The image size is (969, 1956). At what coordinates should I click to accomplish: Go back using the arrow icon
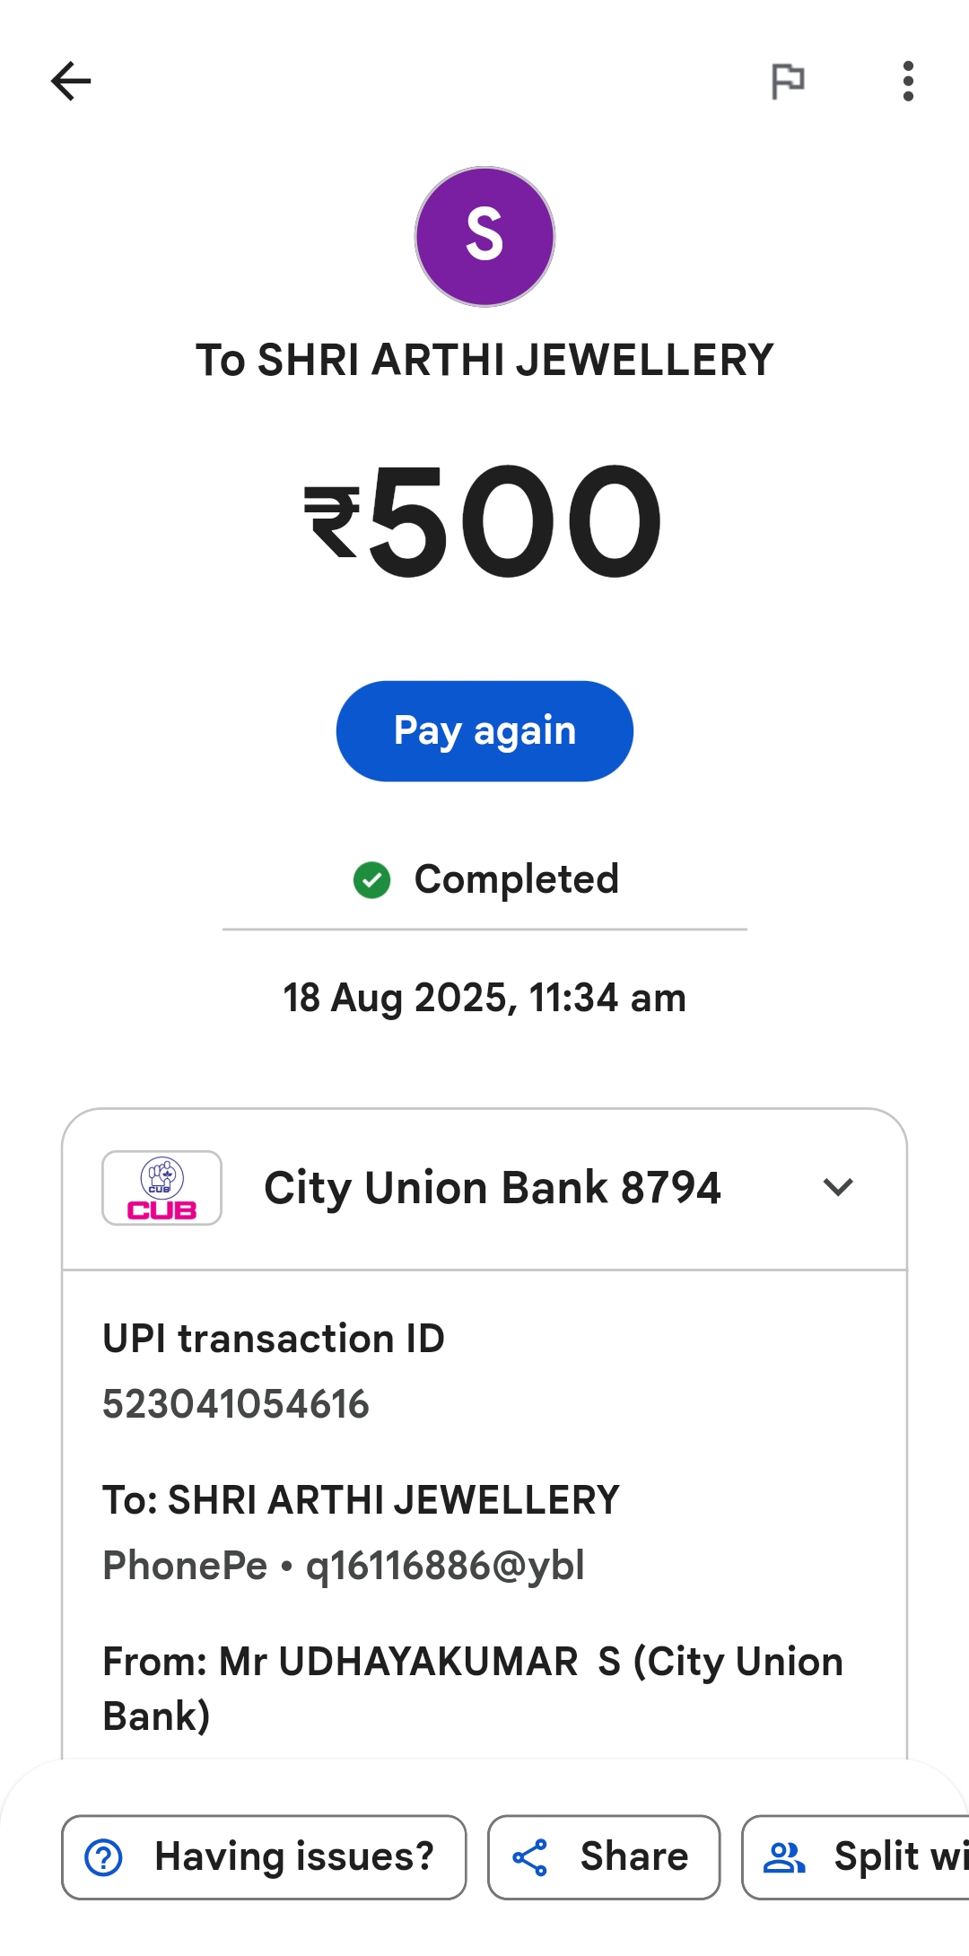pos(71,82)
